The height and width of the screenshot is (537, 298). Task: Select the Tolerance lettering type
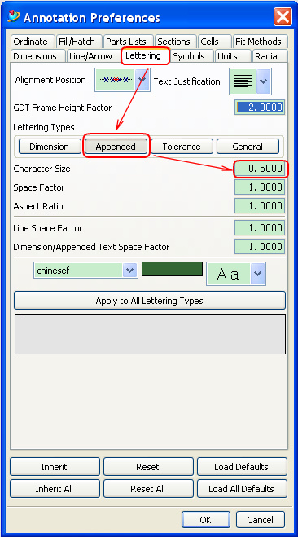[182, 147]
